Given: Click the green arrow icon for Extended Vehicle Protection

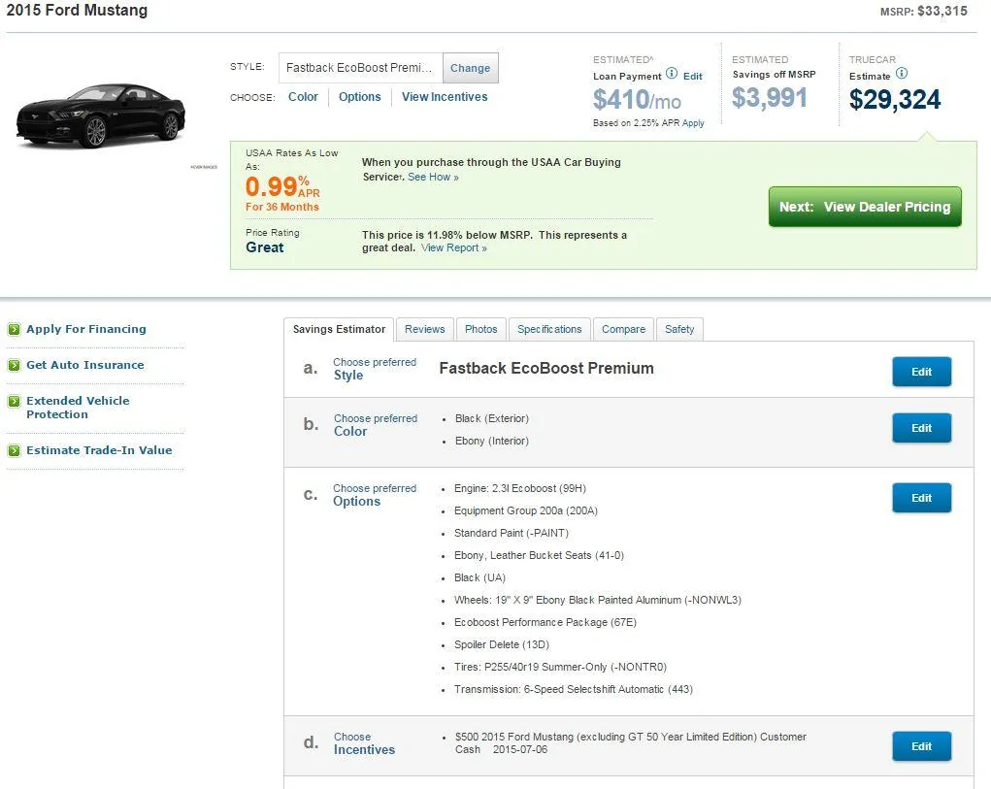Looking at the screenshot, I should pos(14,401).
